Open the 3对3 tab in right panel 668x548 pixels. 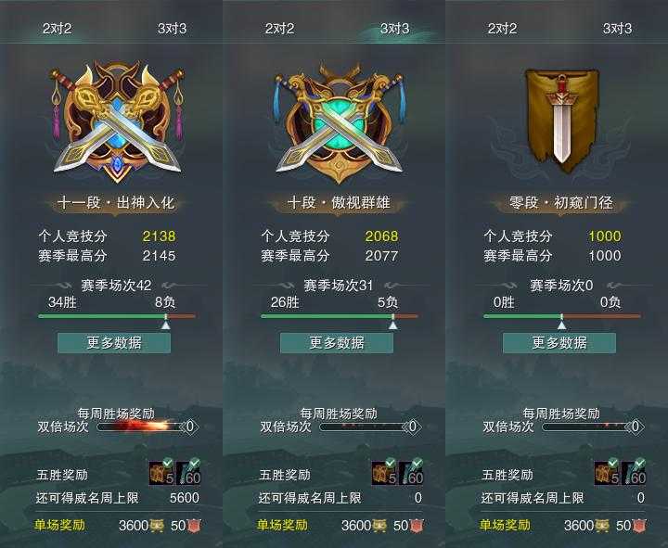pos(617,29)
